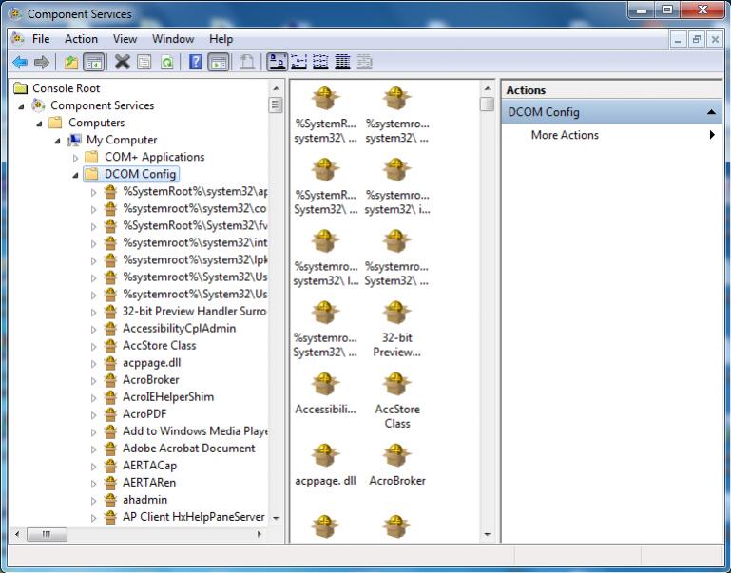Click the AcroBroker package icon in the center pane
731x573 pixels.
pyautogui.click(x=396, y=454)
